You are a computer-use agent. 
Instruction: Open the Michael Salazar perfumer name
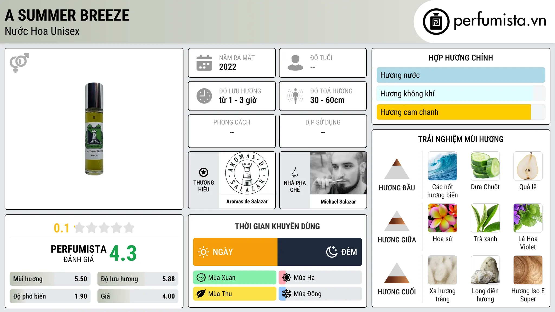338,201
